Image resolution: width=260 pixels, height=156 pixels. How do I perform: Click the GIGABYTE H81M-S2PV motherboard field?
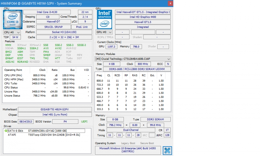pyautogui.click(x=55, y=110)
